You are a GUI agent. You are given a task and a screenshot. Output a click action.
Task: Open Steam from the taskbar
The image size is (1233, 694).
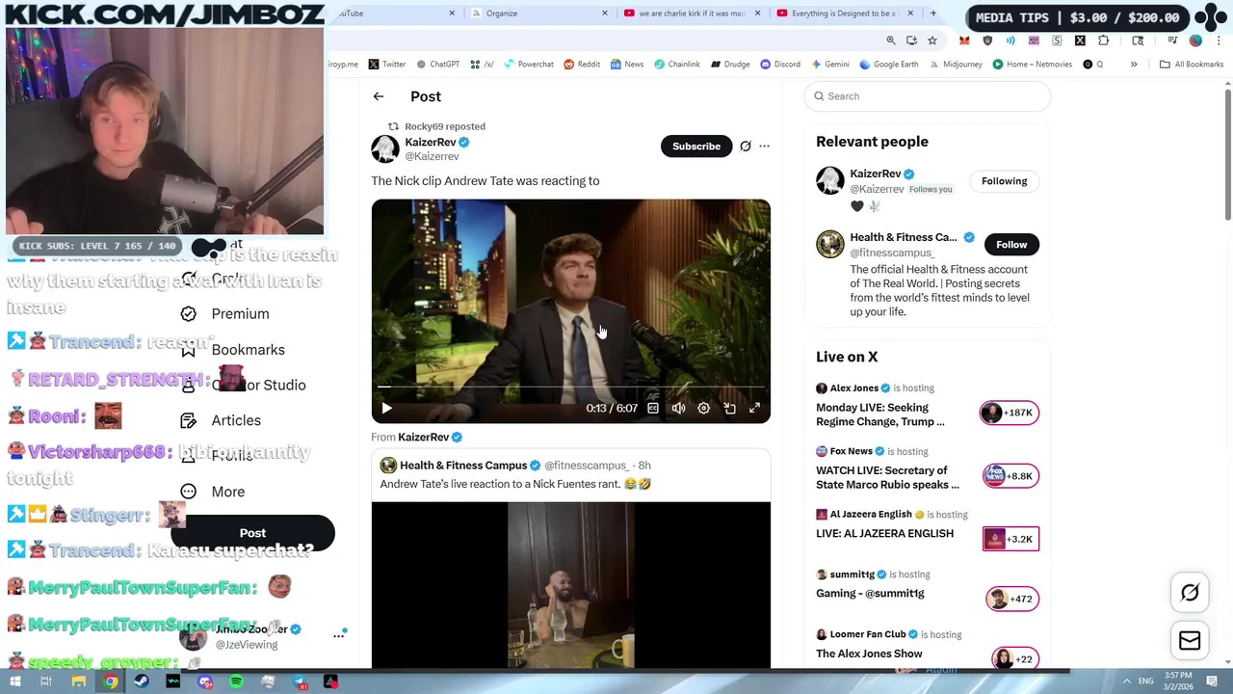[x=142, y=681]
